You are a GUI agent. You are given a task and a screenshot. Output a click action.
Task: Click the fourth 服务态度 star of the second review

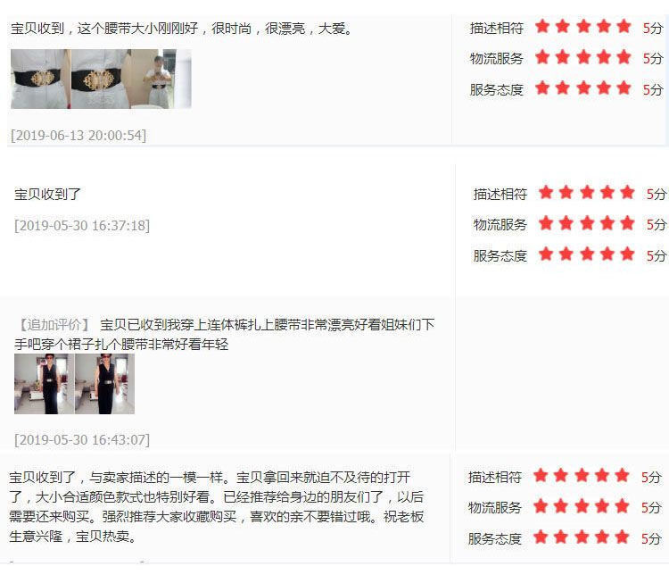click(x=607, y=254)
